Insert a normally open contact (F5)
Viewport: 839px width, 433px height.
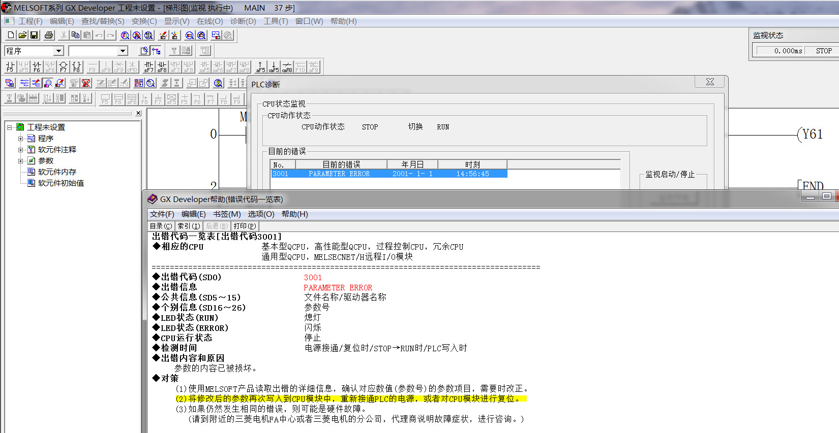click(x=10, y=66)
